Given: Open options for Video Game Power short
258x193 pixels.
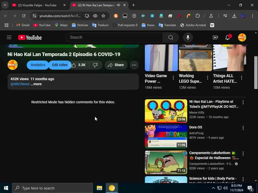Looking at the screenshot, I should click(x=173, y=78).
